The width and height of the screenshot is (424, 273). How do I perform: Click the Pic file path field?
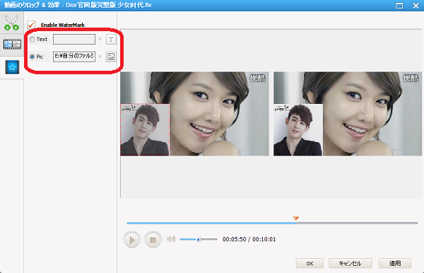coord(74,57)
